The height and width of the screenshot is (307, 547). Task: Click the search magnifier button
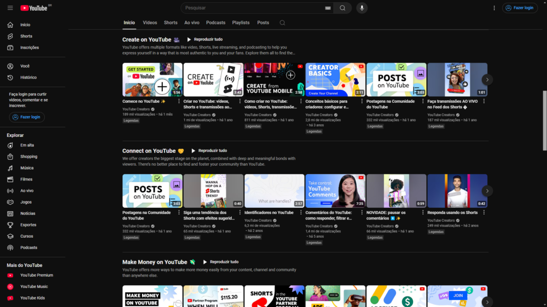pyautogui.click(x=342, y=8)
